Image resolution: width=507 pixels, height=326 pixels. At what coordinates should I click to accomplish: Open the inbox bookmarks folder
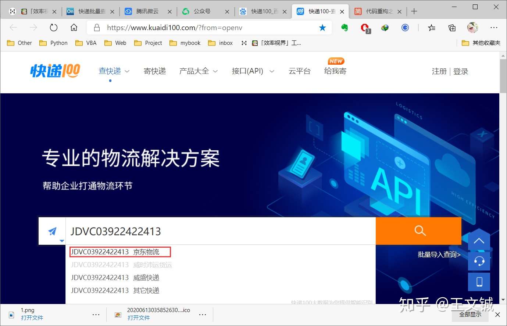click(221, 43)
